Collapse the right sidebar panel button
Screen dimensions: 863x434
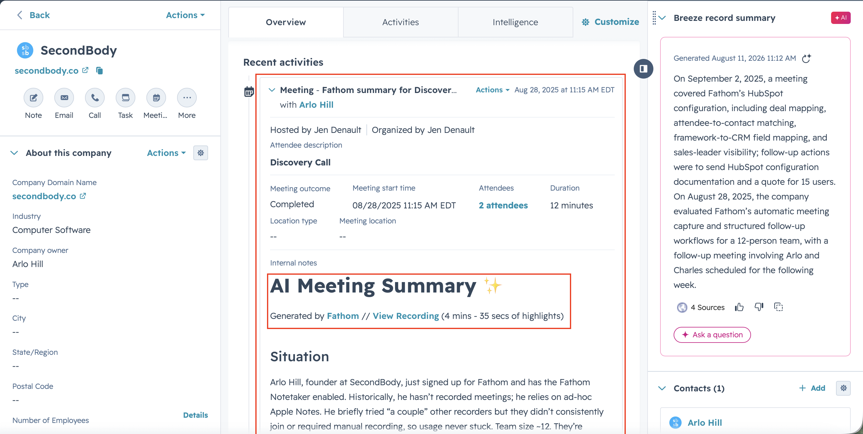[643, 69]
